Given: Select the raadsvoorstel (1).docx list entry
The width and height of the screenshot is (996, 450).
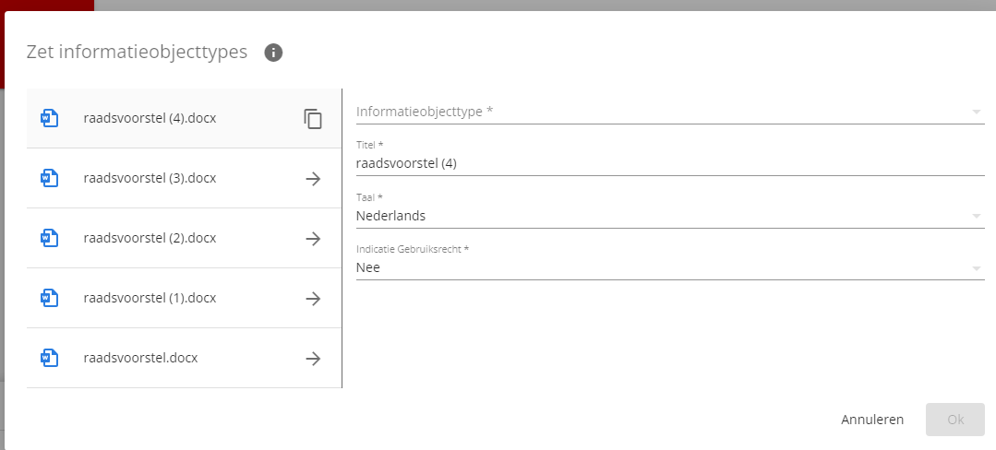Looking at the screenshot, I should (185, 298).
